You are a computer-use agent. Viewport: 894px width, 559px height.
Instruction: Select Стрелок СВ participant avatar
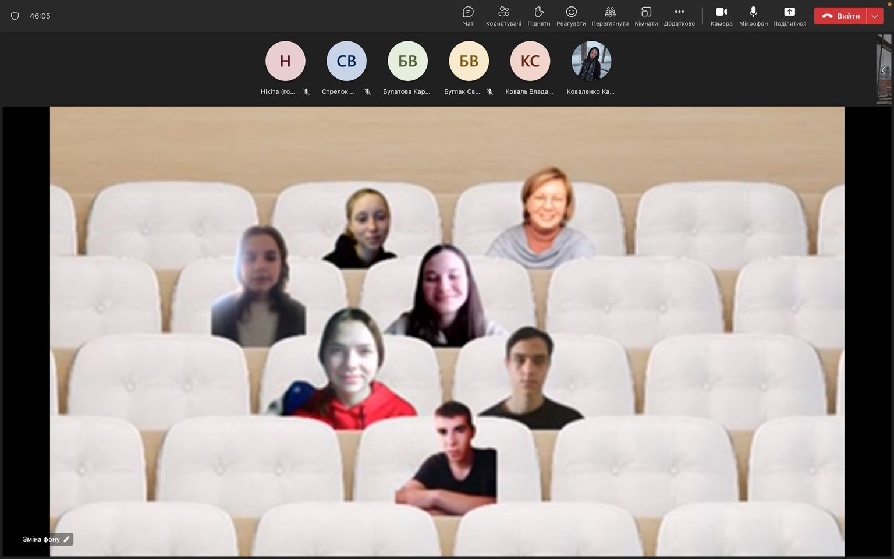tap(346, 61)
